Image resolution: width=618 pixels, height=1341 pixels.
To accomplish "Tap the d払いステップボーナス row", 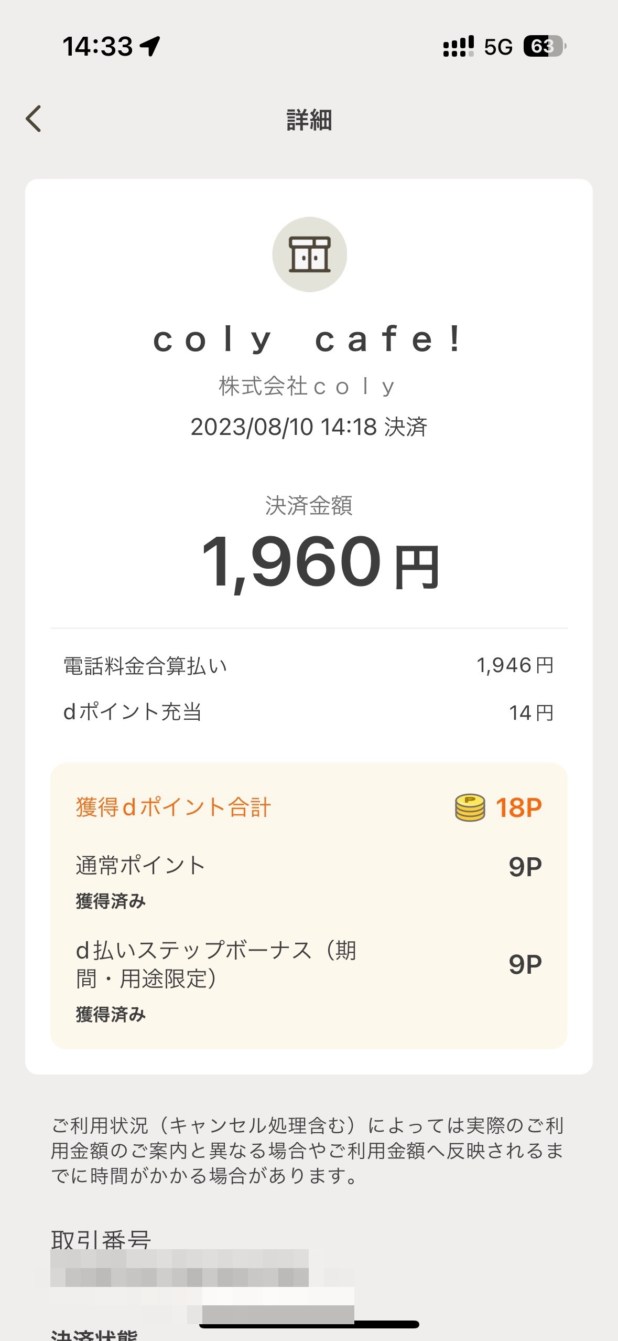I will (309, 964).
